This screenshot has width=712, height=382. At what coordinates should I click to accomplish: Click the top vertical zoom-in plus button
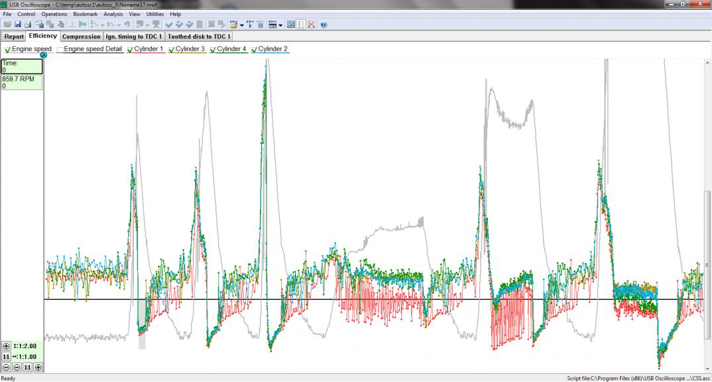(7, 346)
